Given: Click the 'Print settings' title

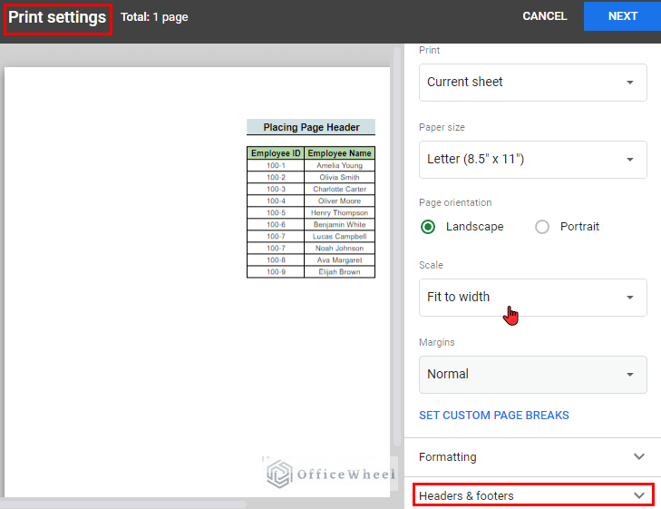Looking at the screenshot, I should tap(57, 17).
